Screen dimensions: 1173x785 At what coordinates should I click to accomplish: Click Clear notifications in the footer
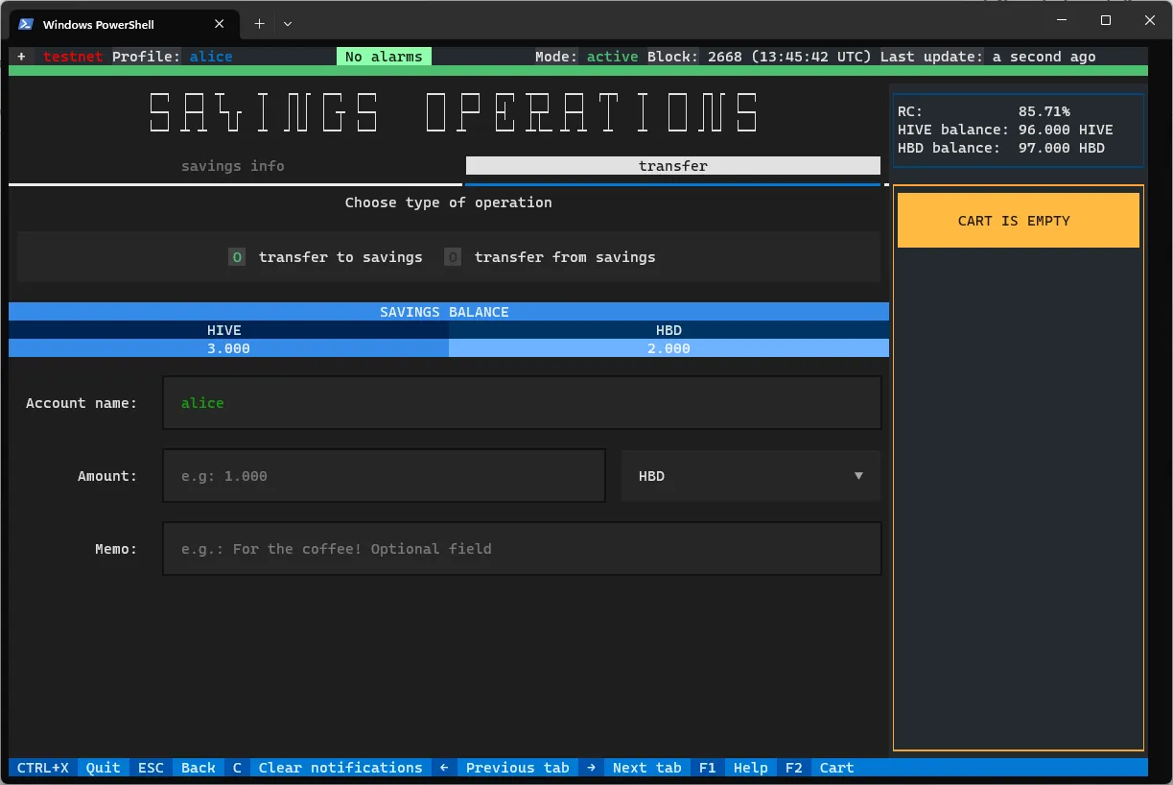(340, 768)
